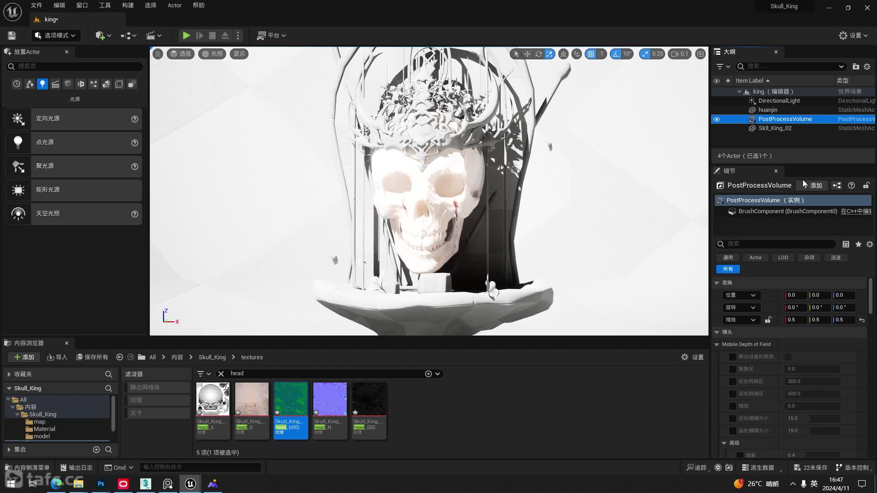Click the outliner search field
Screen dimensions: 877x493
(791, 67)
